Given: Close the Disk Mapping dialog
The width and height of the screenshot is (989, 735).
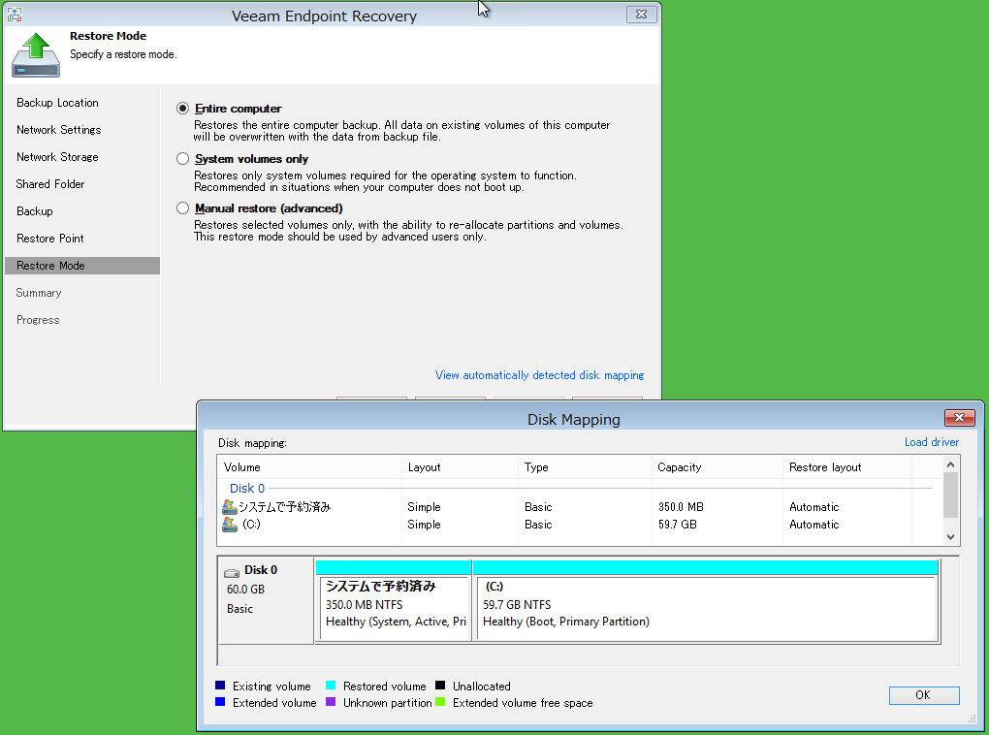Looking at the screenshot, I should click(x=959, y=418).
